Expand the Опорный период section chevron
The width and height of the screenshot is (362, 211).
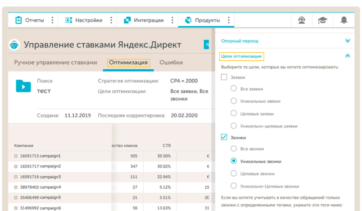tap(348, 41)
